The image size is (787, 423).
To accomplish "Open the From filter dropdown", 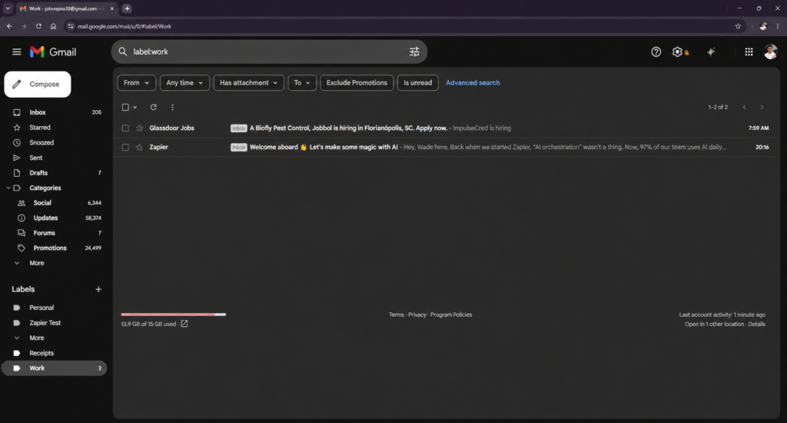I will (x=137, y=83).
